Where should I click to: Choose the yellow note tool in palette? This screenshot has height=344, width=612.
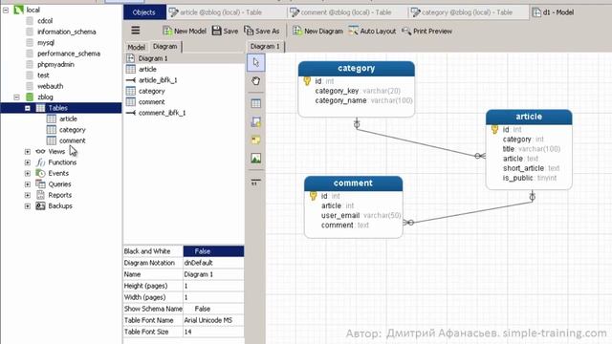pos(256,140)
